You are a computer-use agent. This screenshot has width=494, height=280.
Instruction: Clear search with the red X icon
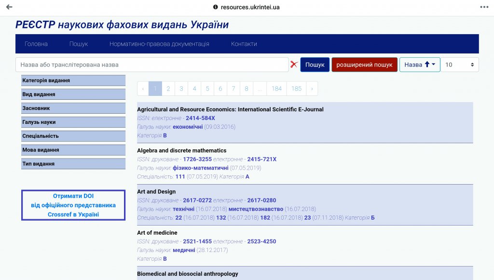(294, 65)
